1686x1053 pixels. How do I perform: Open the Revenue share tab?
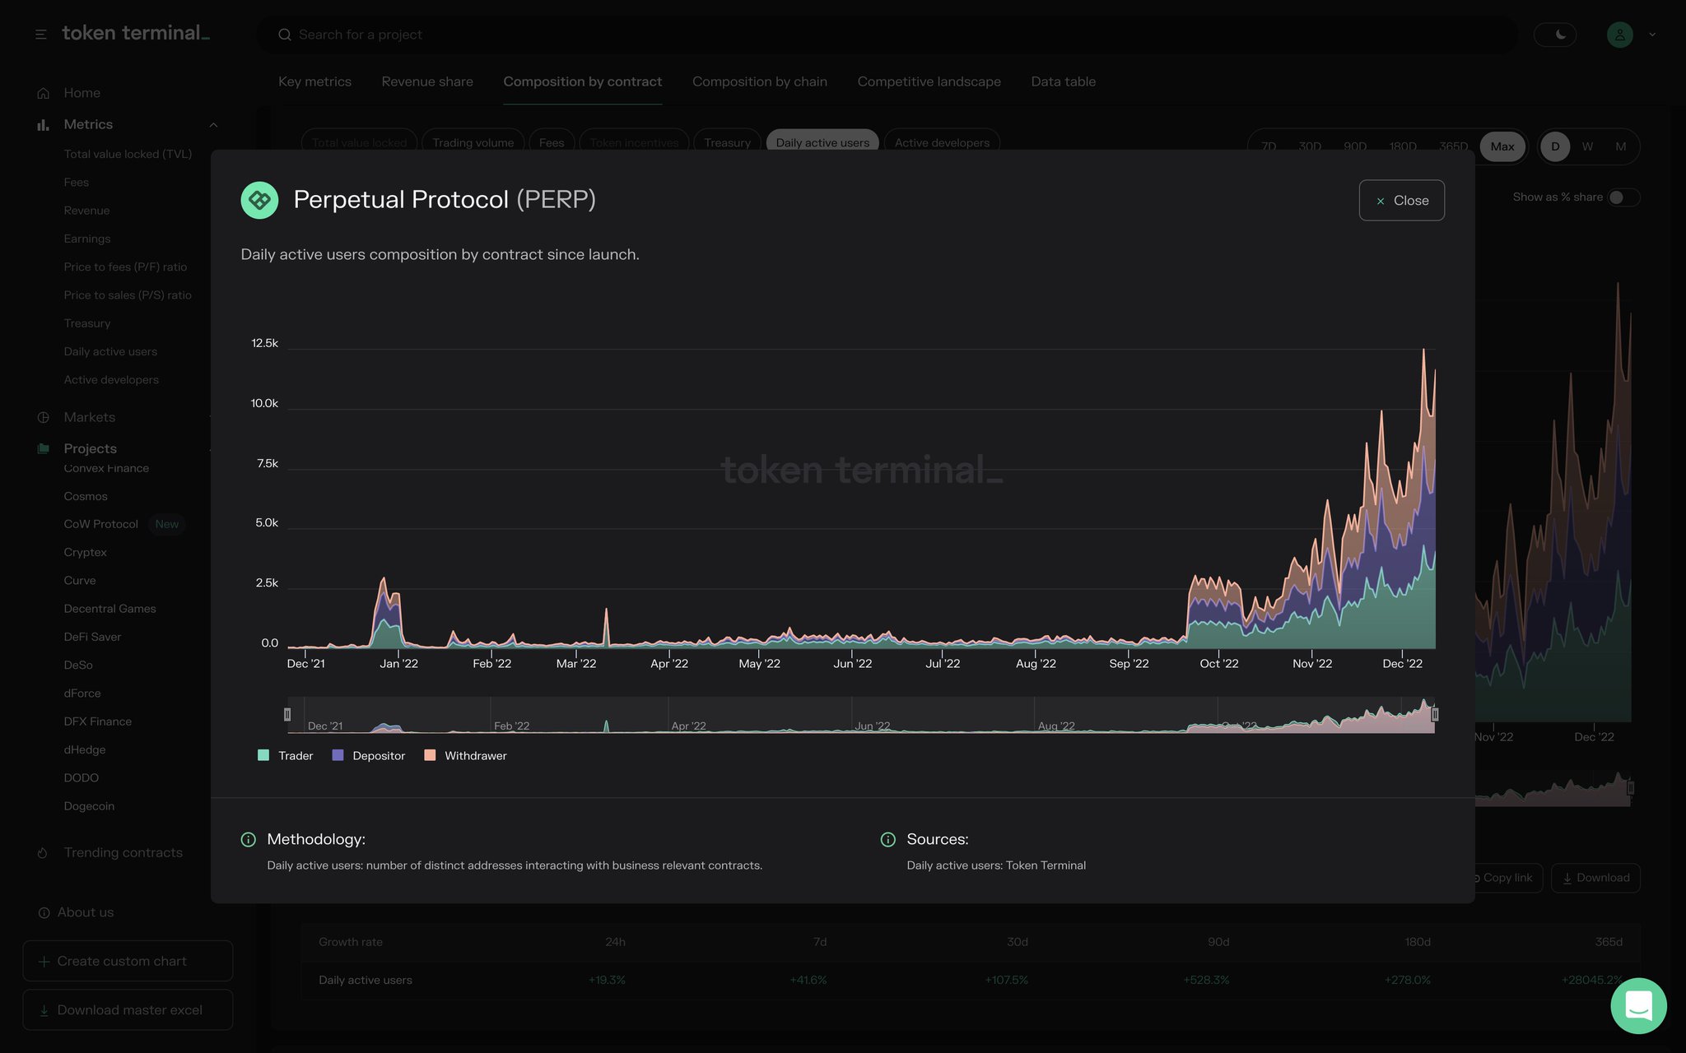pos(426,81)
